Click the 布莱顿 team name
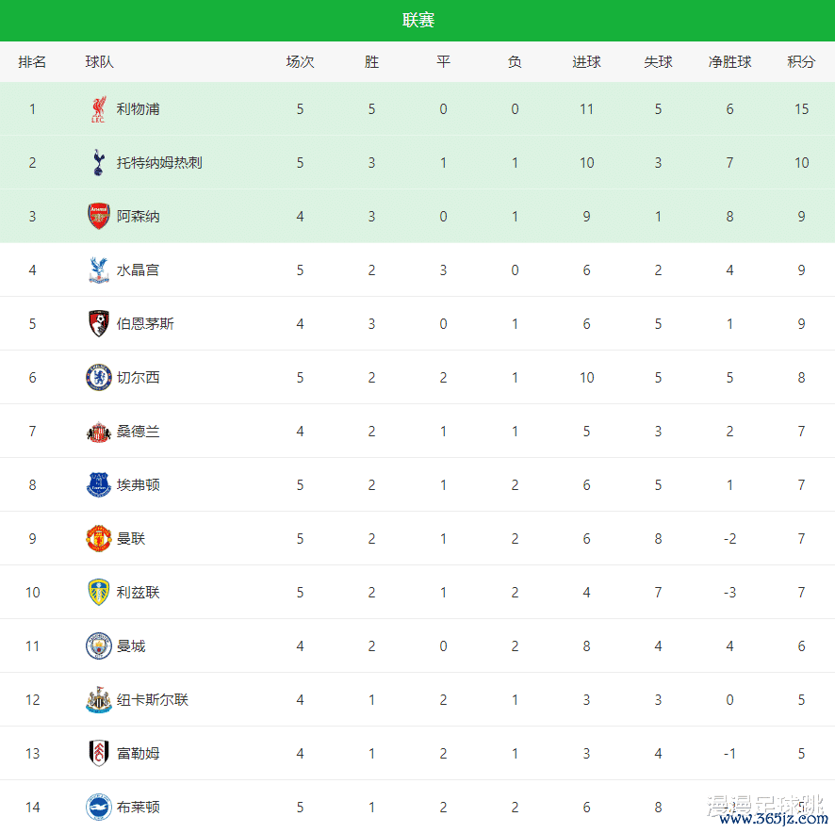835x833 pixels. [x=139, y=808]
